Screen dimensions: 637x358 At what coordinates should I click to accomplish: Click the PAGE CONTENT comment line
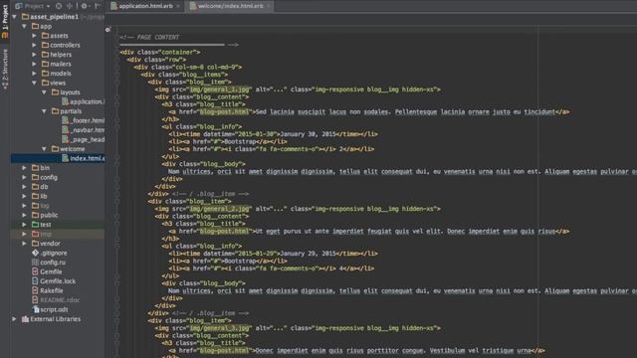click(x=149, y=37)
